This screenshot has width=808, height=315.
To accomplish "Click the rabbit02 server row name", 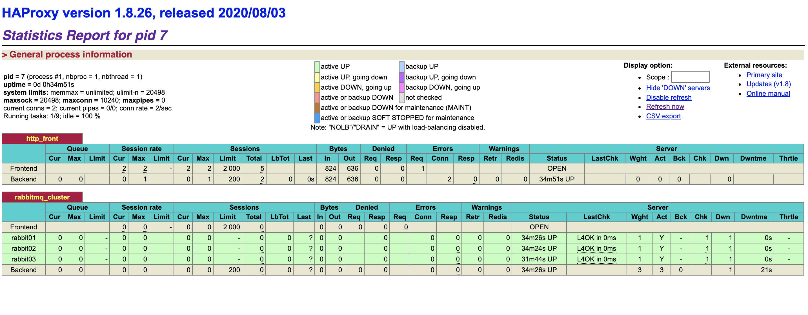I will (24, 249).
